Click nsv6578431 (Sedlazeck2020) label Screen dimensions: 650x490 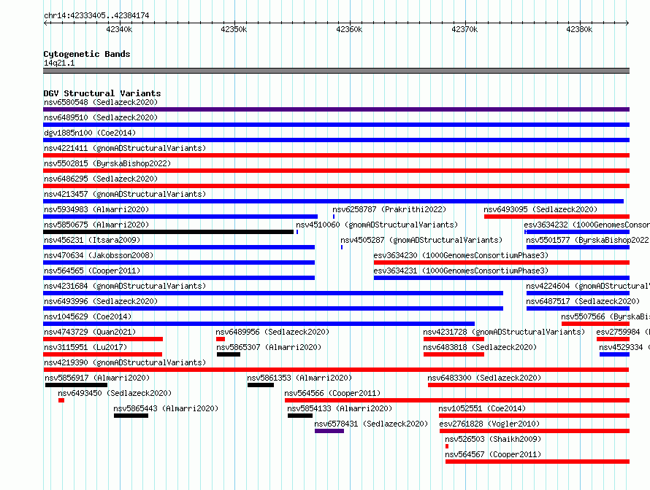point(371,424)
